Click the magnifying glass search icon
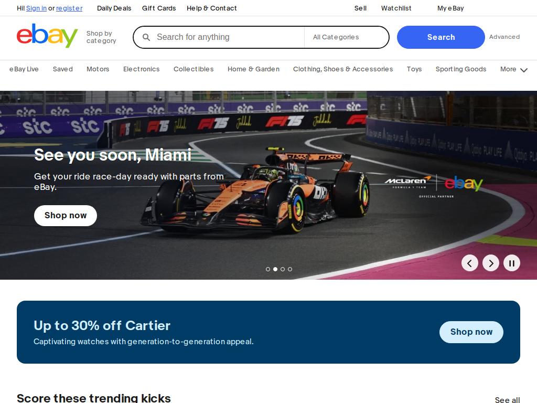The image size is (537, 403). [x=146, y=37]
